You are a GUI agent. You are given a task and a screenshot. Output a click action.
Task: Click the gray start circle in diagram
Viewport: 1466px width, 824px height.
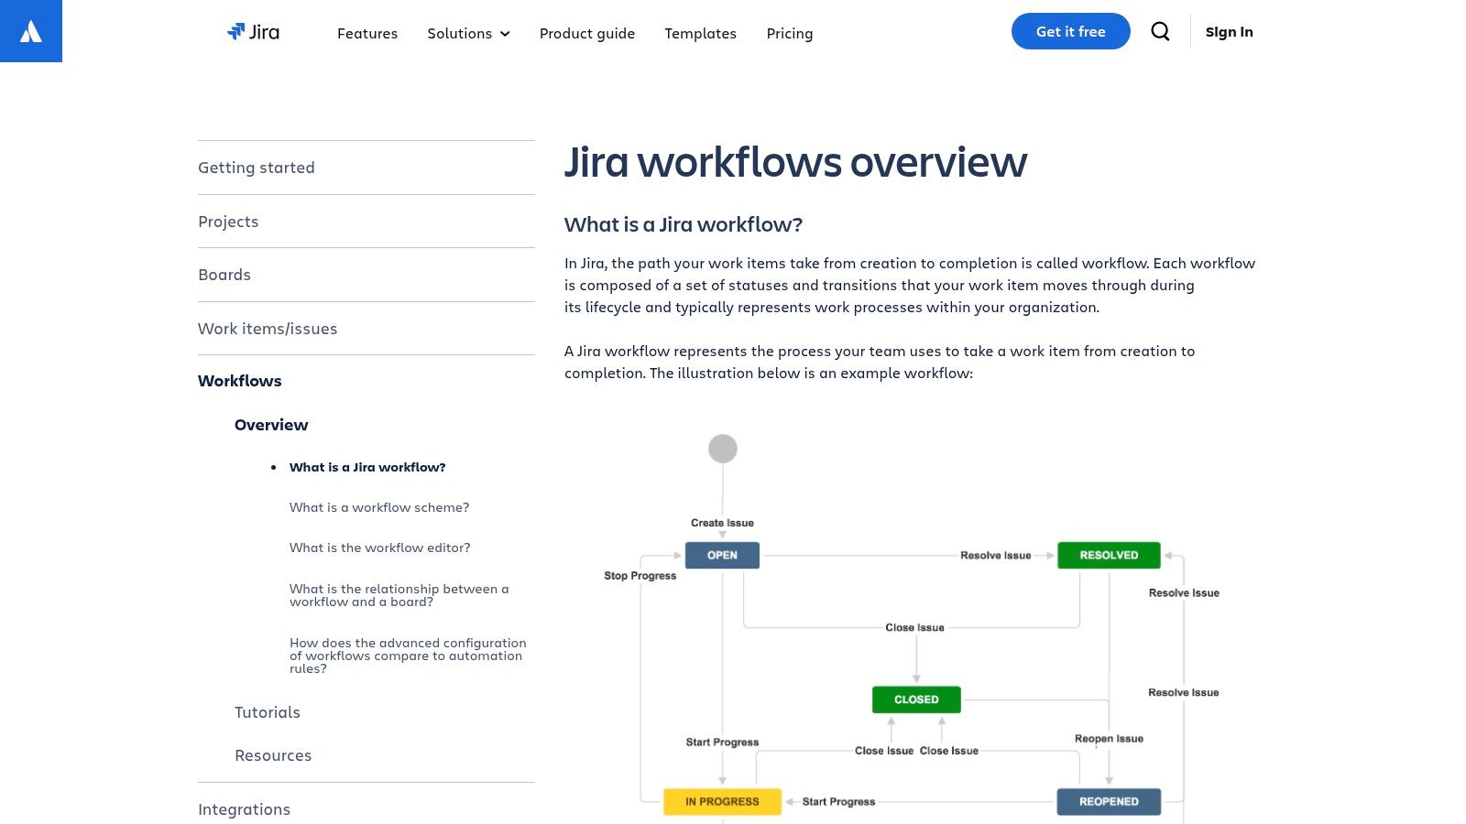pos(723,449)
